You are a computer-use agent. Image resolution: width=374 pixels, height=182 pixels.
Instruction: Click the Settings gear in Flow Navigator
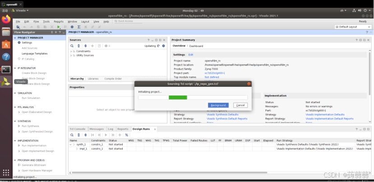pyautogui.click(x=19, y=43)
